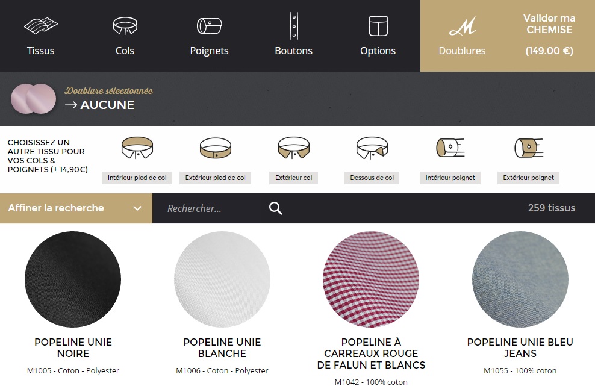Click the Boutons button-placket icon

click(293, 26)
